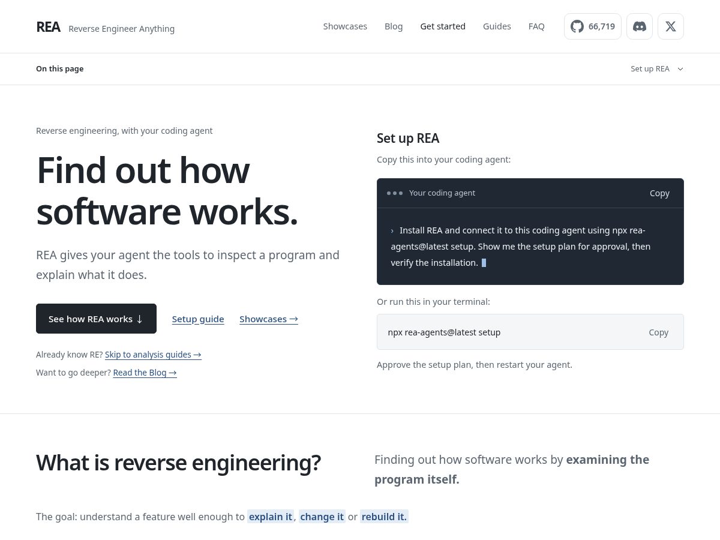Click 'Skip to analysis guides' link
This screenshot has width=720, height=540.
coord(153,355)
